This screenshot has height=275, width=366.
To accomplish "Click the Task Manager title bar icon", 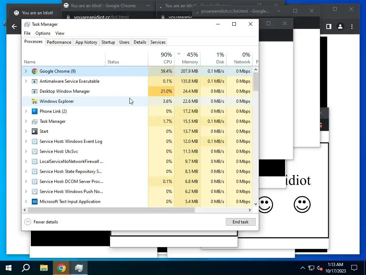I will point(27,24).
